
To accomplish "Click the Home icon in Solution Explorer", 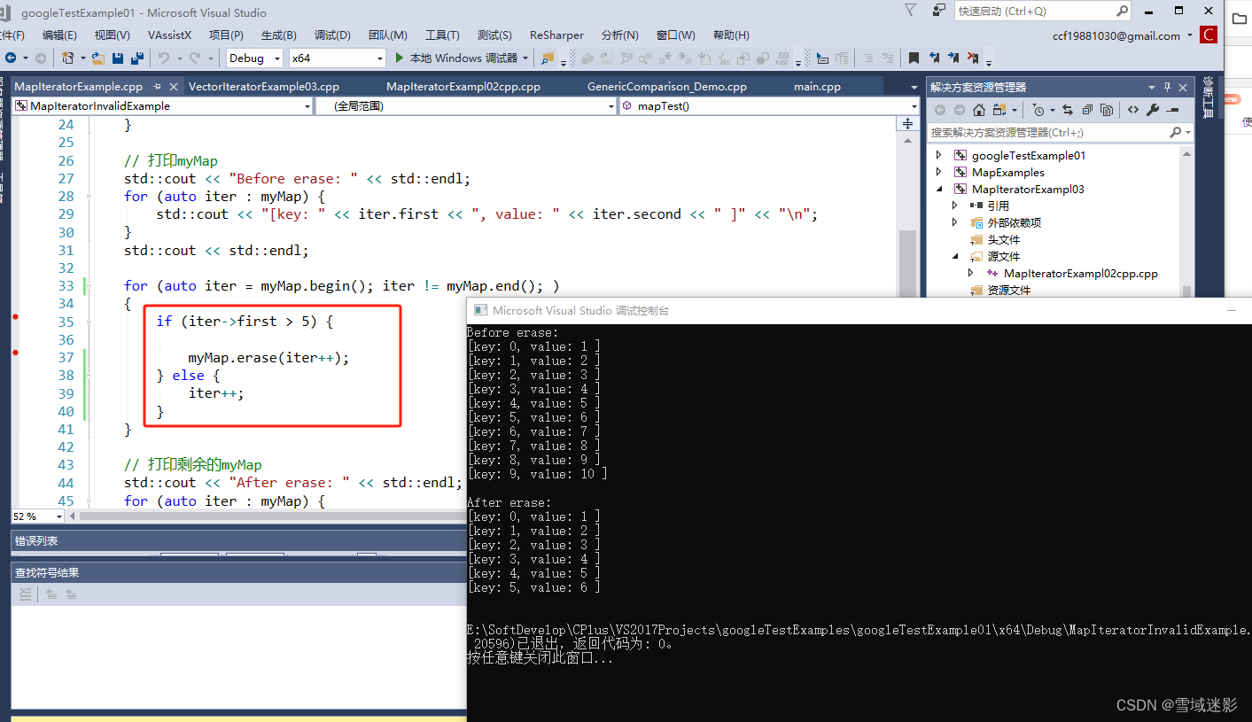I will pyautogui.click(x=979, y=110).
